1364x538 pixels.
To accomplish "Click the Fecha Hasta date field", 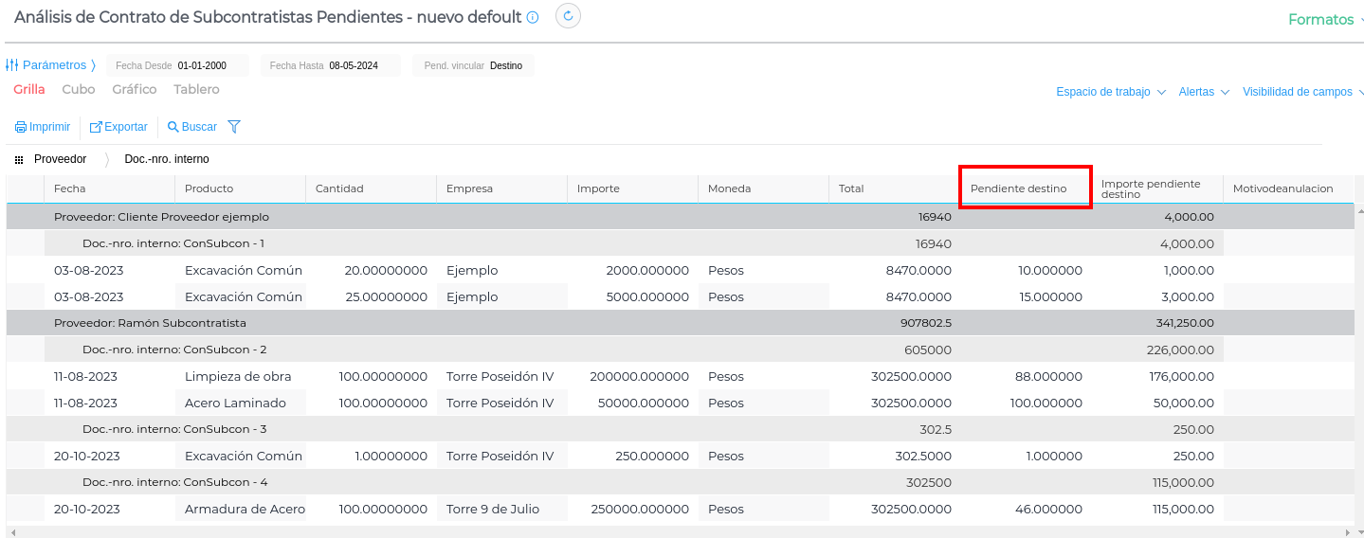I will (354, 65).
